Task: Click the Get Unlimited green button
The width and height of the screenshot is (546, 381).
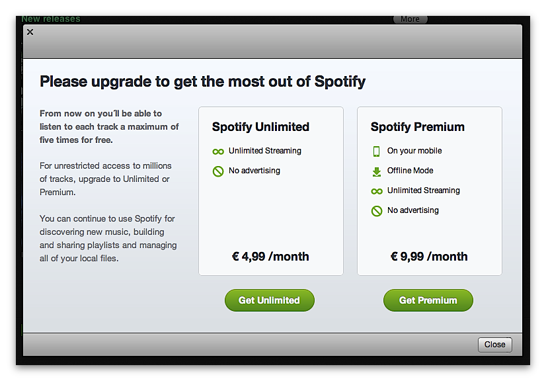Action: [270, 300]
